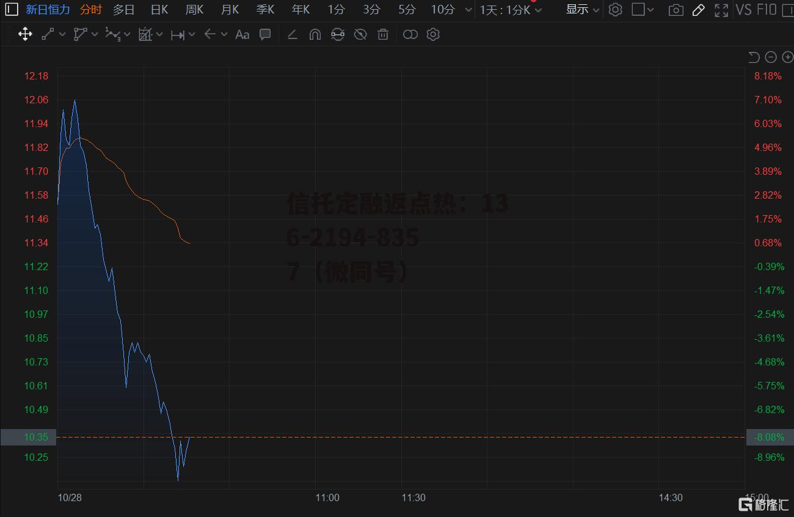The width and height of the screenshot is (794, 517).
Task: Switch to 周K weekly chart tab
Action: (194, 10)
